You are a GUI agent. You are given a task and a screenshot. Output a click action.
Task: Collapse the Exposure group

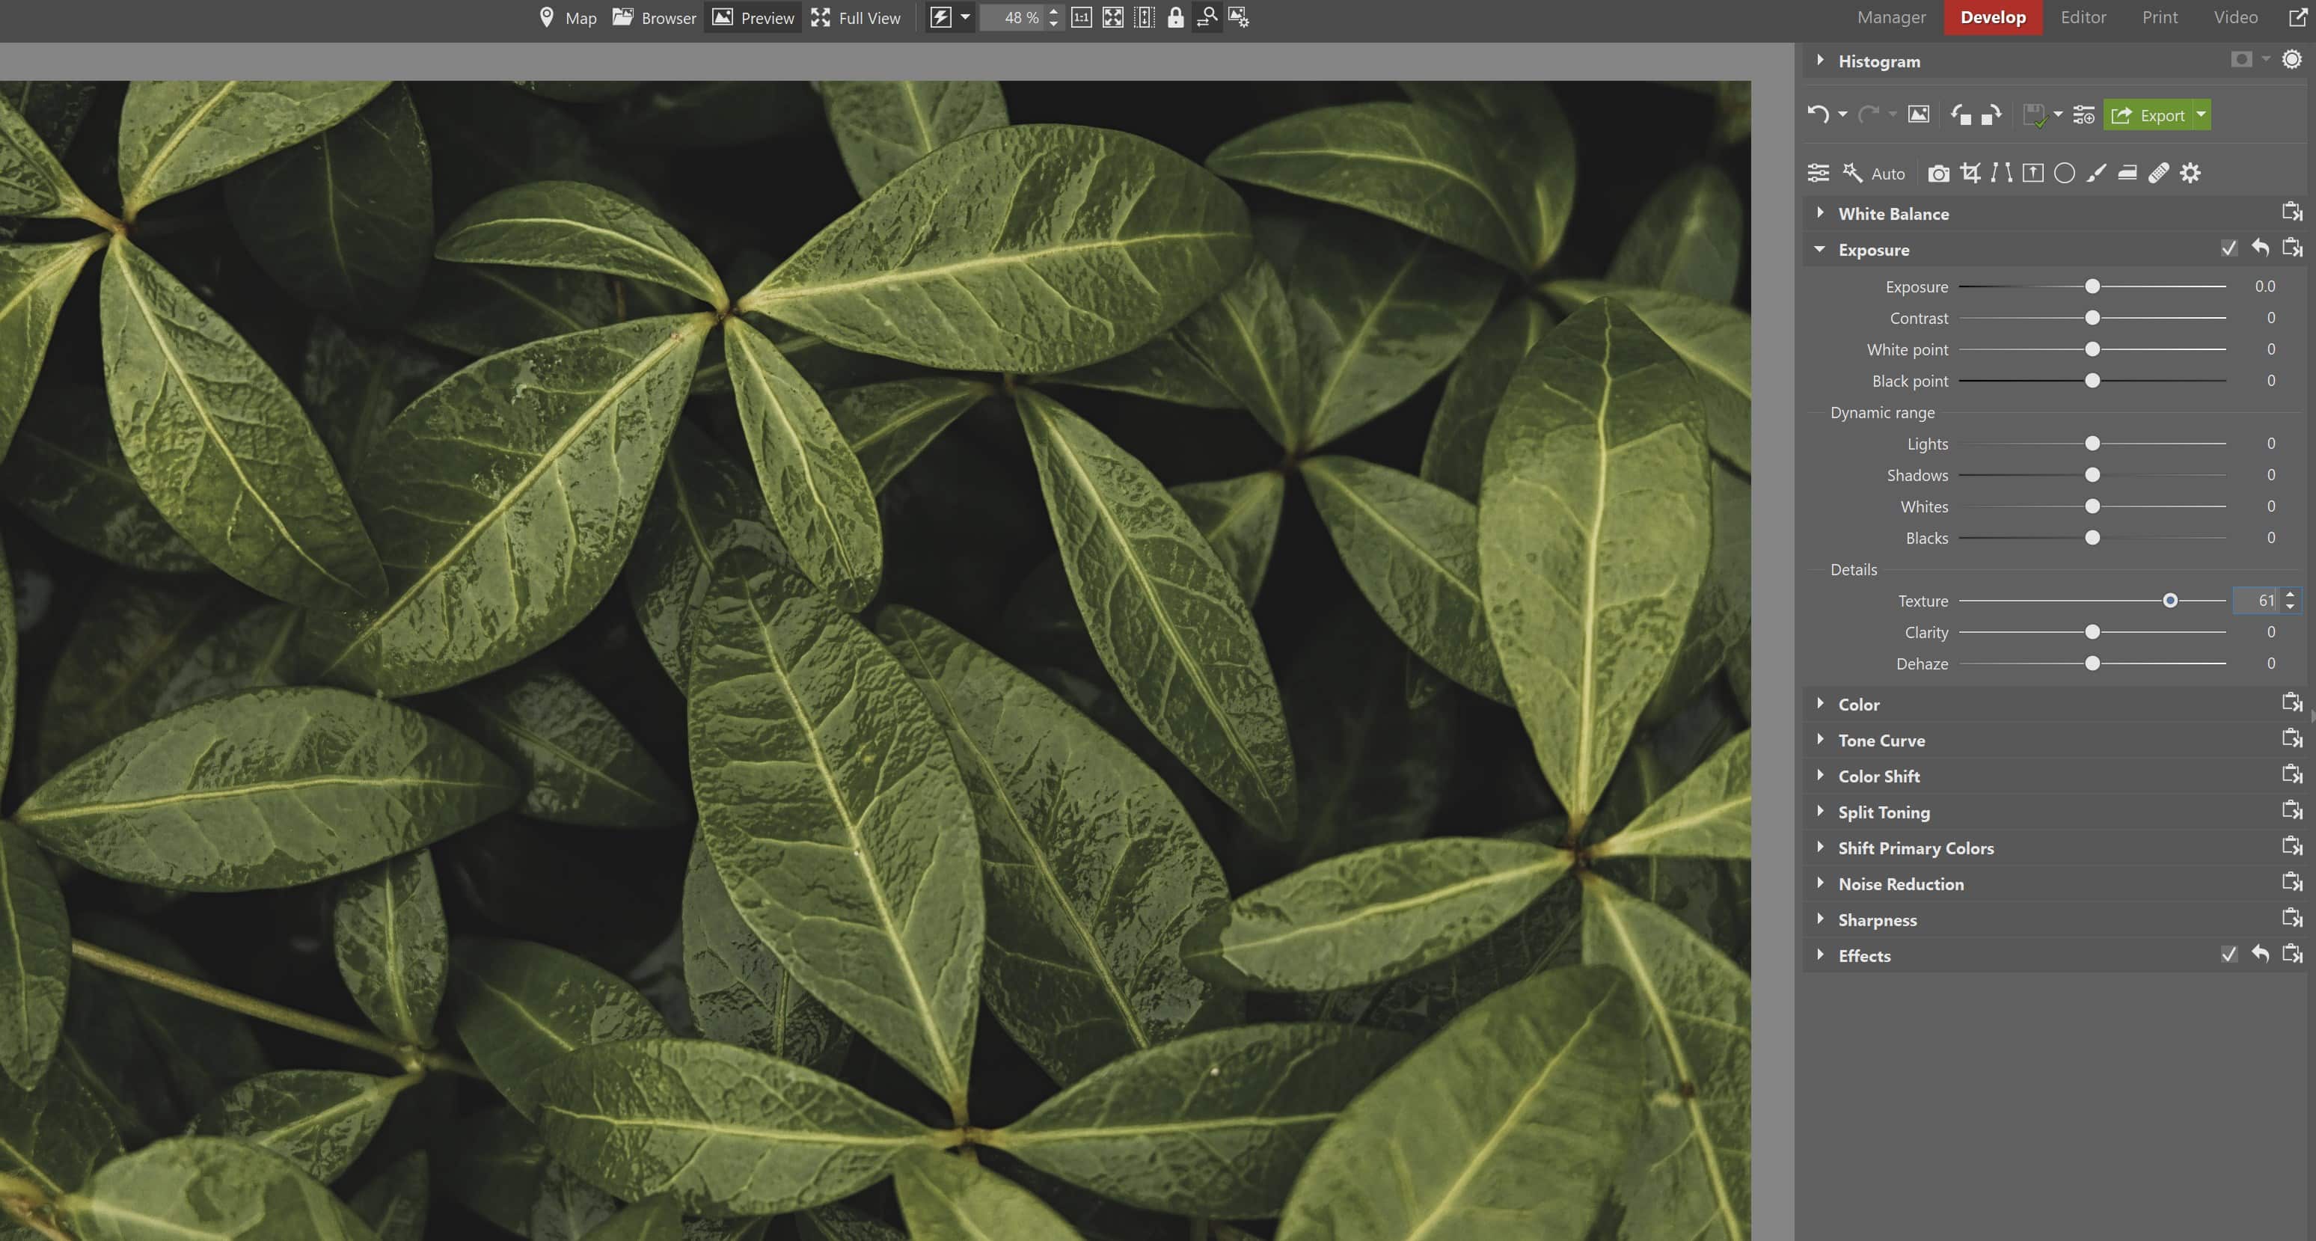pyautogui.click(x=1821, y=249)
